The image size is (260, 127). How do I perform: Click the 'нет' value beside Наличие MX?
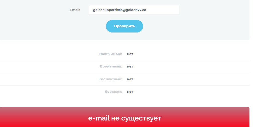point(130,54)
